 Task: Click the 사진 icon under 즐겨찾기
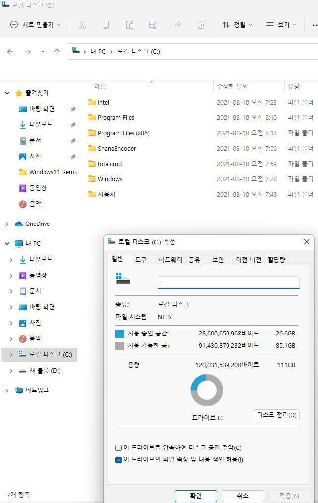(22, 156)
